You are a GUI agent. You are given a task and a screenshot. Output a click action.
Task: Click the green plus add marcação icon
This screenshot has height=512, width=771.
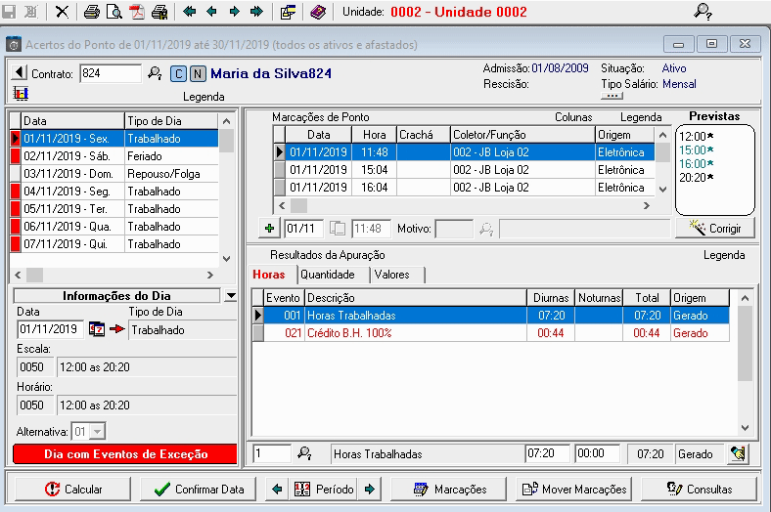(270, 228)
